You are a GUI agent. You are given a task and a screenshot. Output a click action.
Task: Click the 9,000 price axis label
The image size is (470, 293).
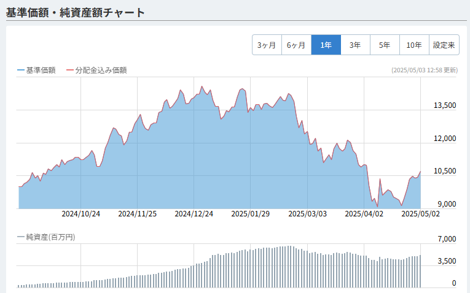pos(447,204)
